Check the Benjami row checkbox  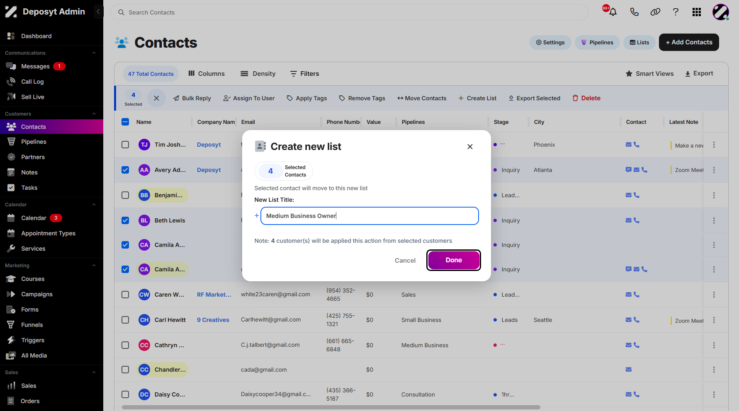click(x=125, y=195)
